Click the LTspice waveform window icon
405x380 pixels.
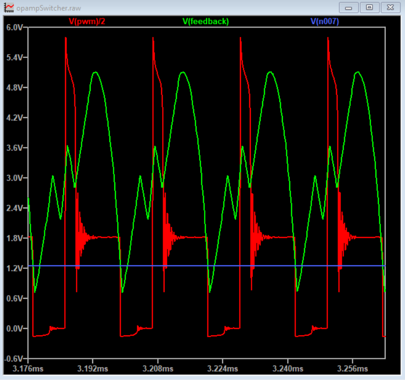click(9, 8)
